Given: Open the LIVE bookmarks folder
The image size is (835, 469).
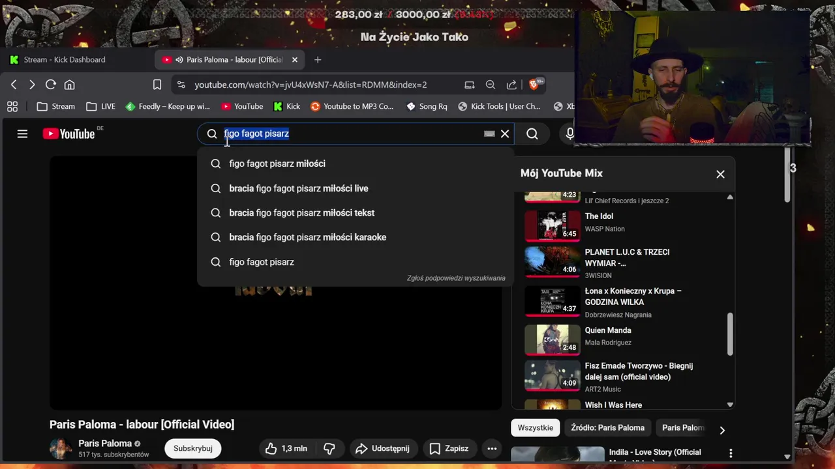Looking at the screenshot, I should coord(101,106).
